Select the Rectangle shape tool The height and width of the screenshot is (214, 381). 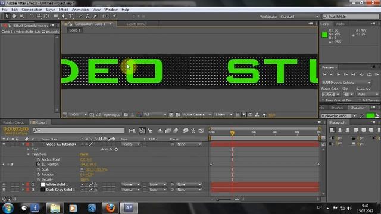56,16
